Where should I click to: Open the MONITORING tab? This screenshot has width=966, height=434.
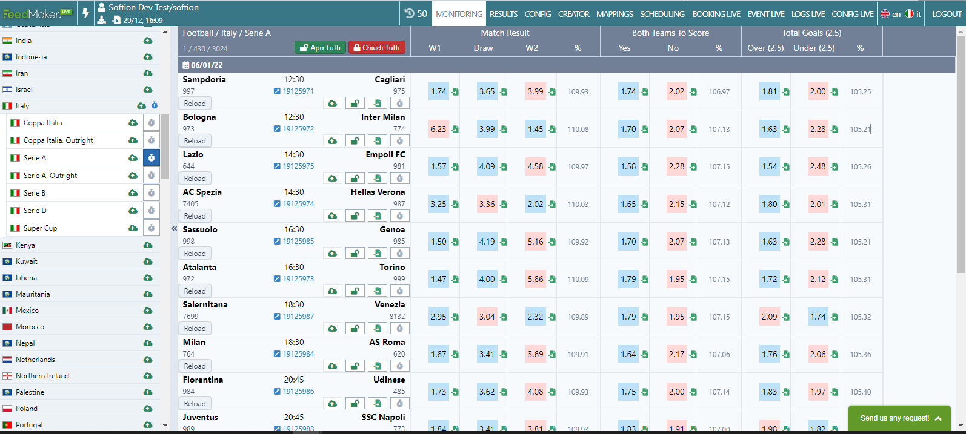tap(459, 13)
